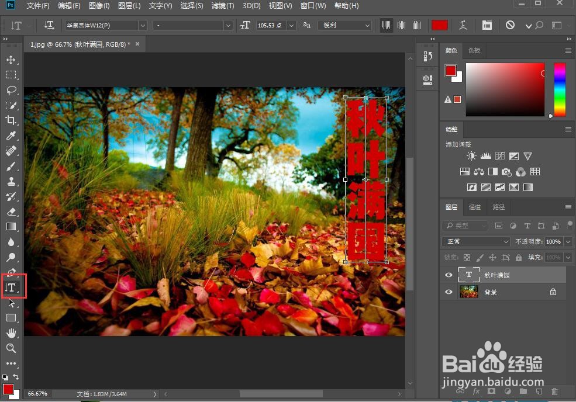Select the Spot Healing Brush tool

click(x=11, y=151)
